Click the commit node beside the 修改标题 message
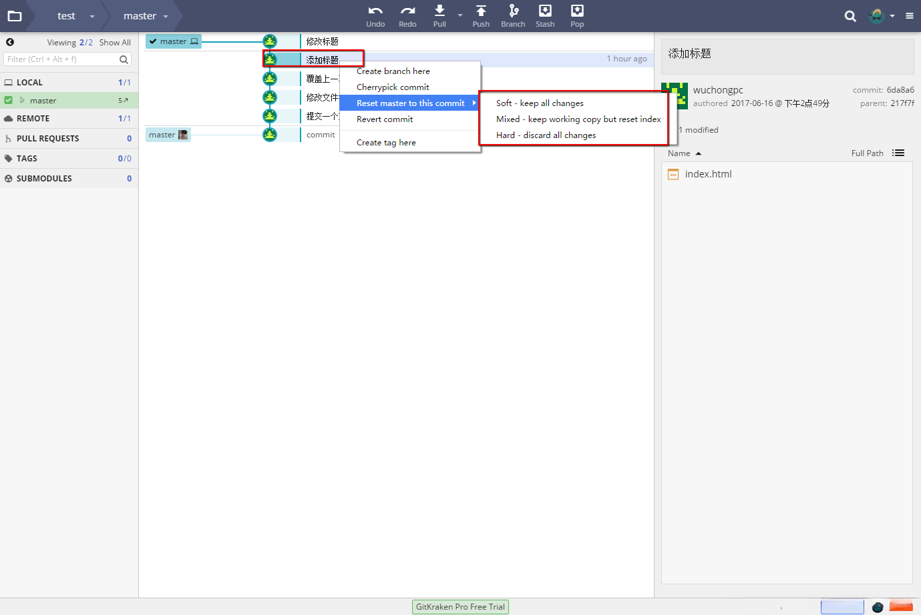The image size is (921, 615). (x=270, y=41)
